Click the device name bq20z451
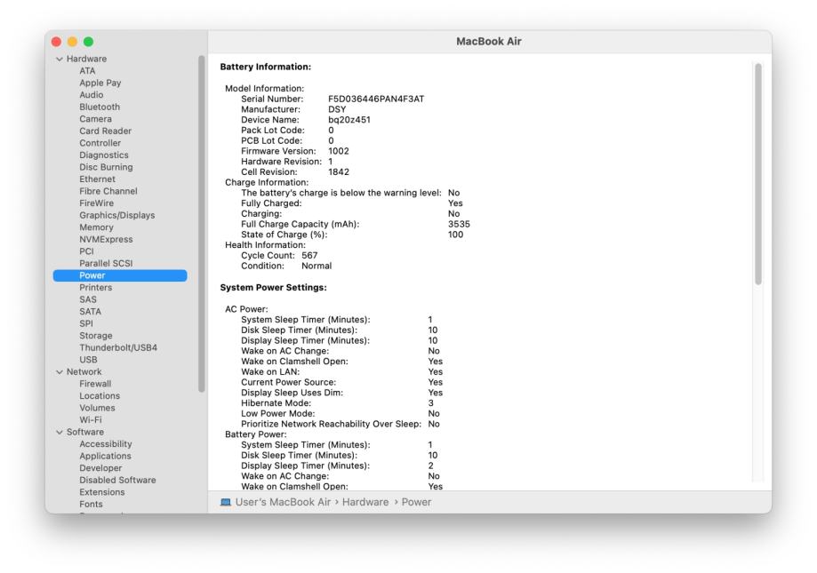The height and width of the screenshot is (573, 817). coord(349,120)
